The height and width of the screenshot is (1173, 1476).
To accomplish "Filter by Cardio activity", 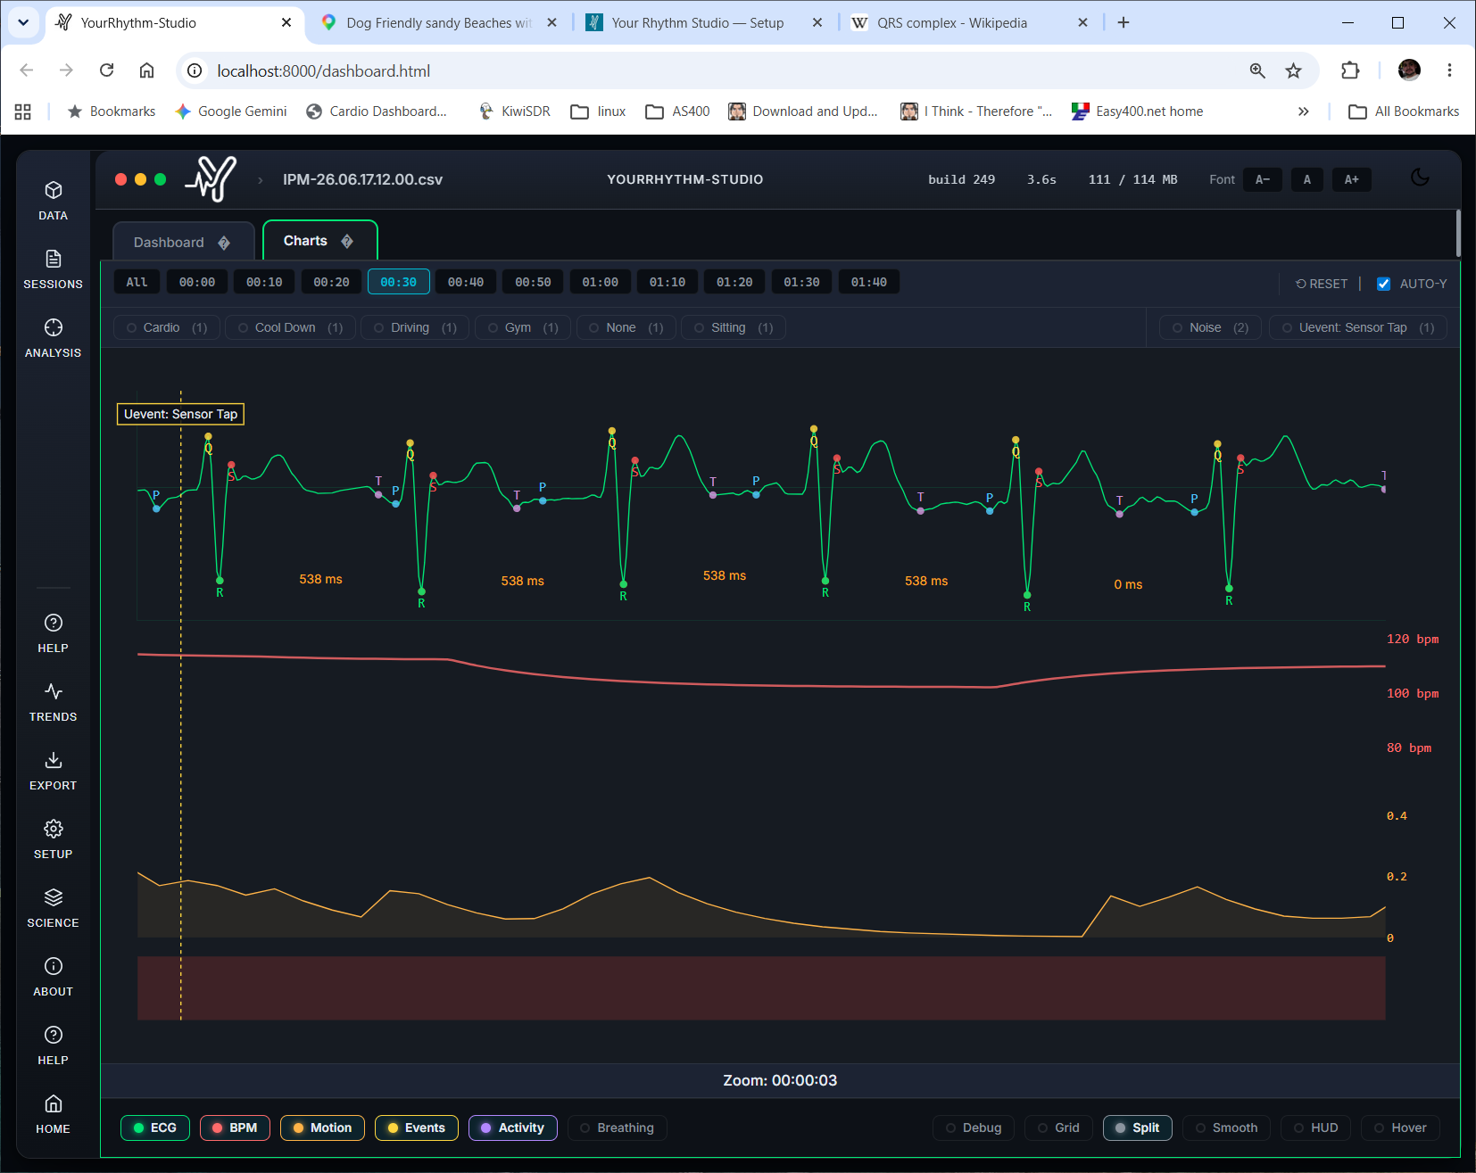I will 167,327.
